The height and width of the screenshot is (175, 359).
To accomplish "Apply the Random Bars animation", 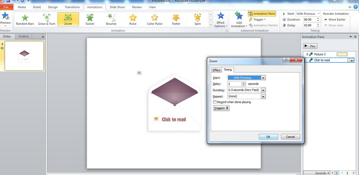I will 25,19.
